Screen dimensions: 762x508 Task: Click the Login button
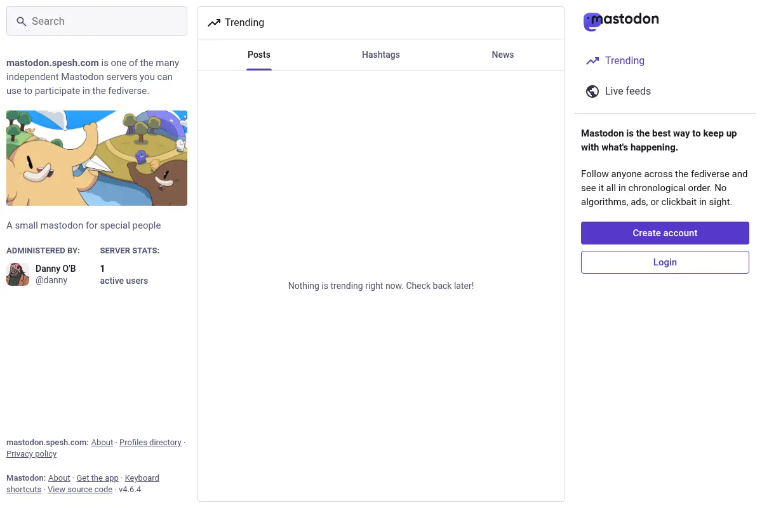point(665,262)
